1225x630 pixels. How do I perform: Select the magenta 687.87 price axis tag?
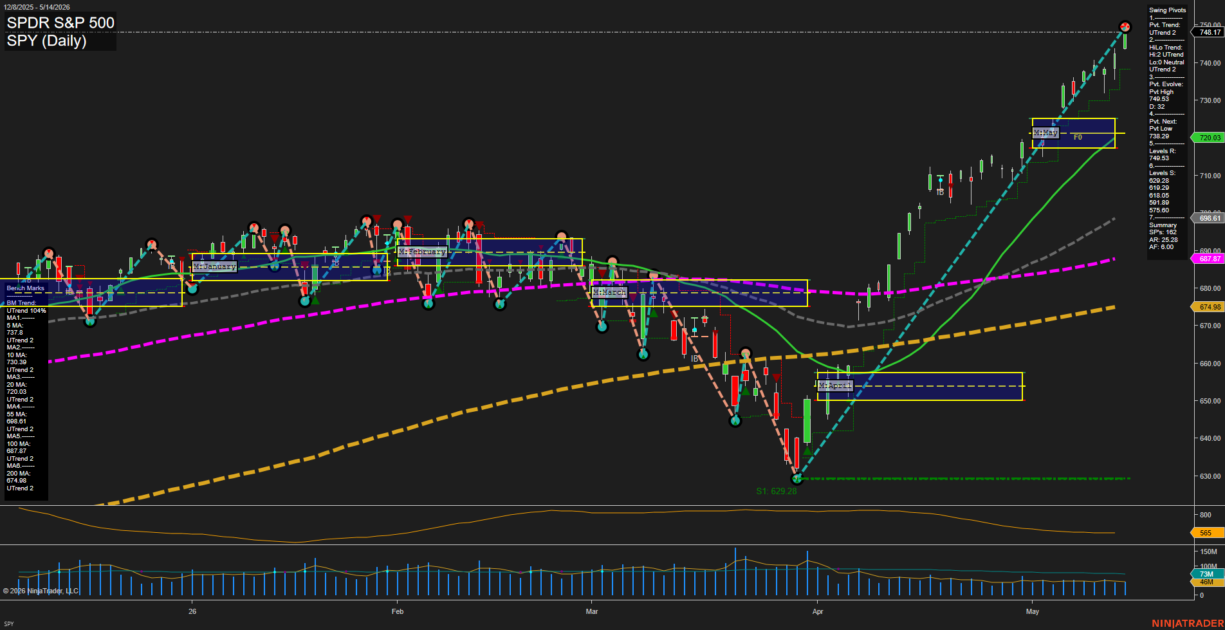point(1210,259)
